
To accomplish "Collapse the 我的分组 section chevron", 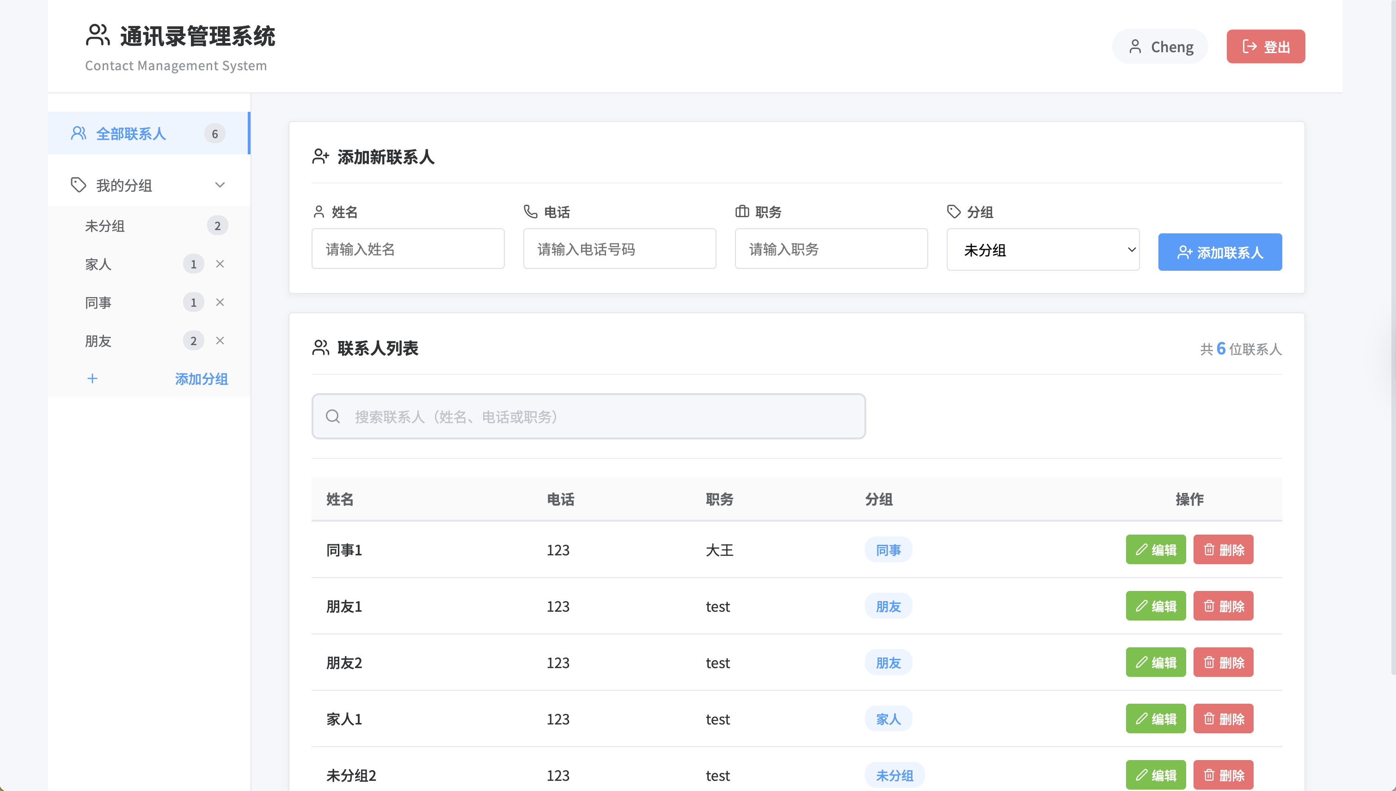I will click(220, 185).
